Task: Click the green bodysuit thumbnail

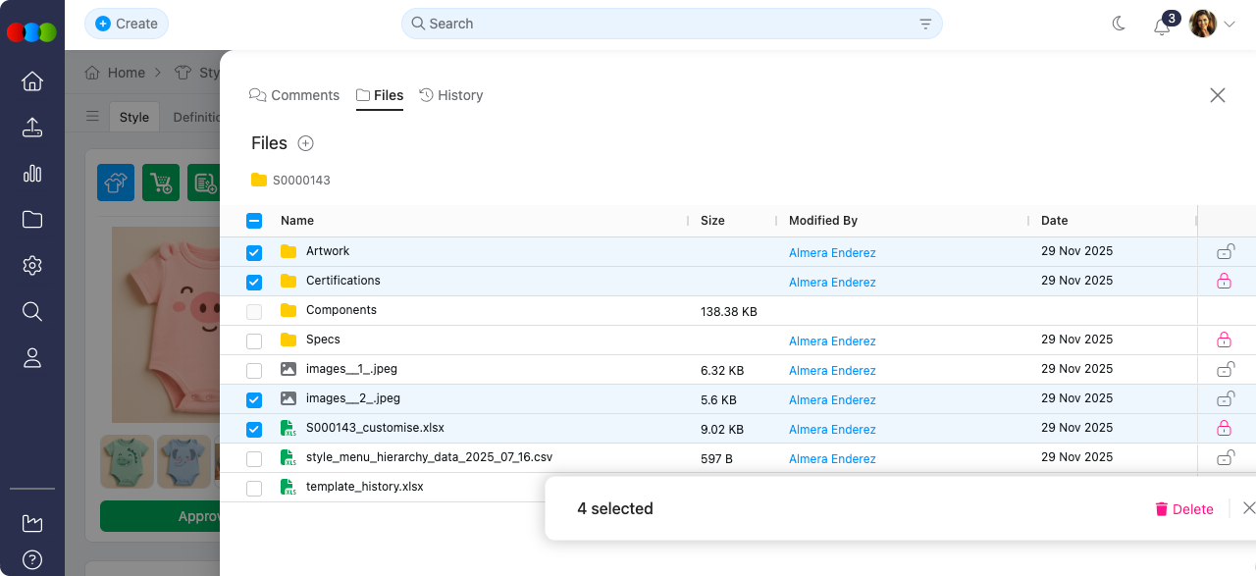Action: (127, 461)
